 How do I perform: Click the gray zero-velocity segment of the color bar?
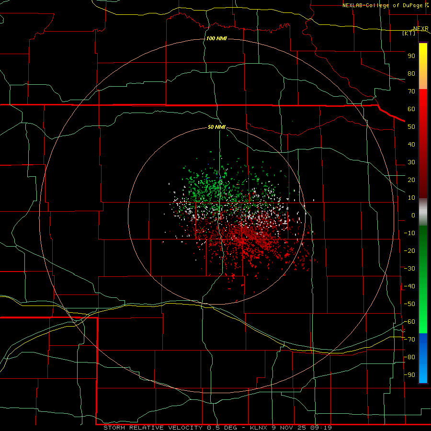pos(423,212)
